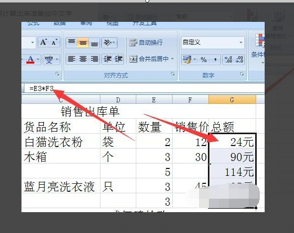The image size is (294, 233).
Task: Select the 销售出库单 title cell
Action: 90,111
